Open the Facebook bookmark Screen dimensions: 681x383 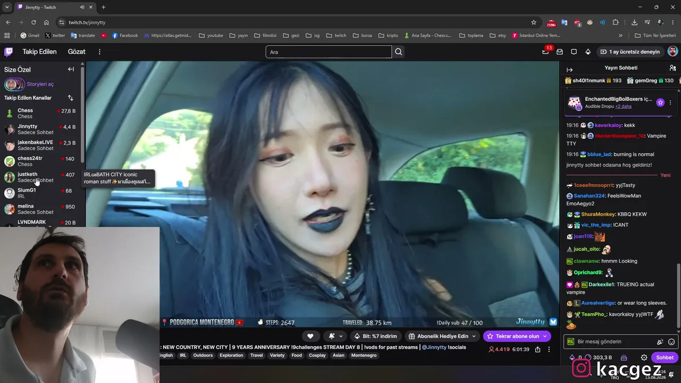(124, 36)
